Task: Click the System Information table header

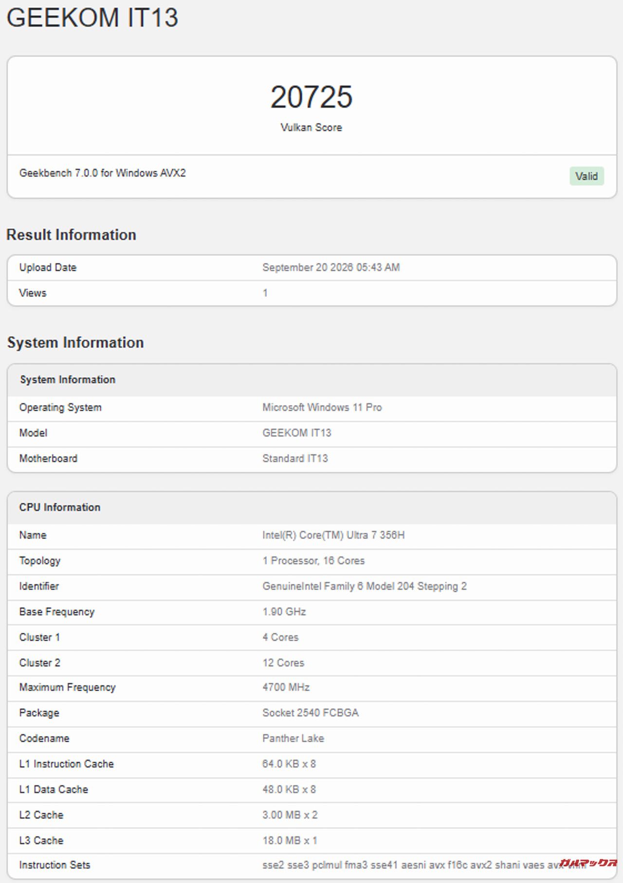Action: coord(68,380)
